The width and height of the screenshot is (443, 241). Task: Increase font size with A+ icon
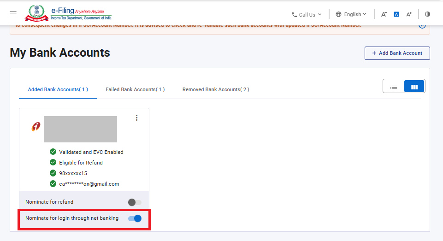coord(409,14)
